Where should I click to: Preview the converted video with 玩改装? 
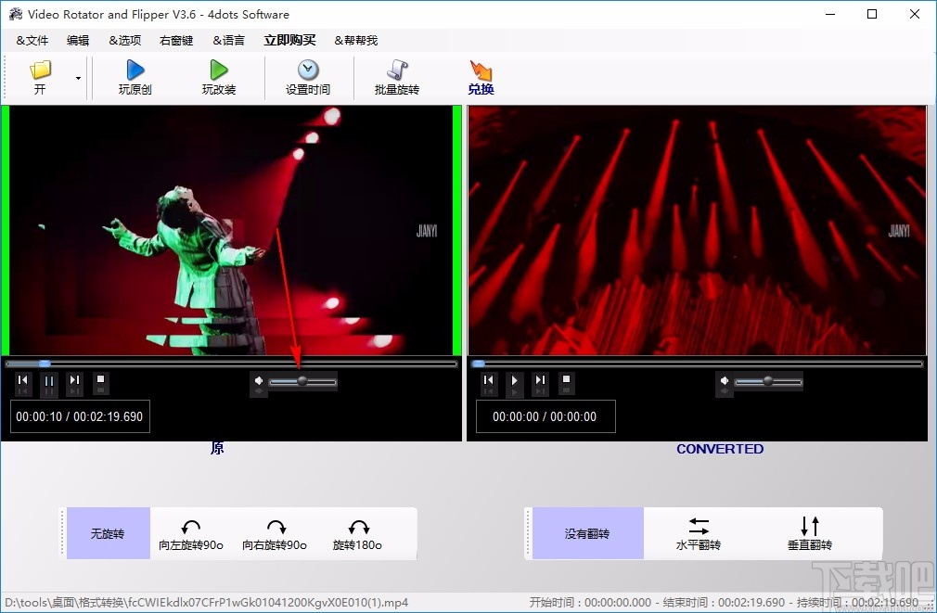pos(219,76)
